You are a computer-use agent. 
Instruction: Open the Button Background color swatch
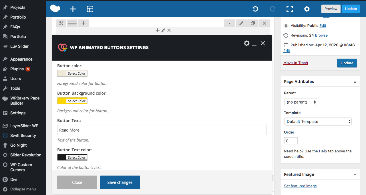[x=62, y=101]
